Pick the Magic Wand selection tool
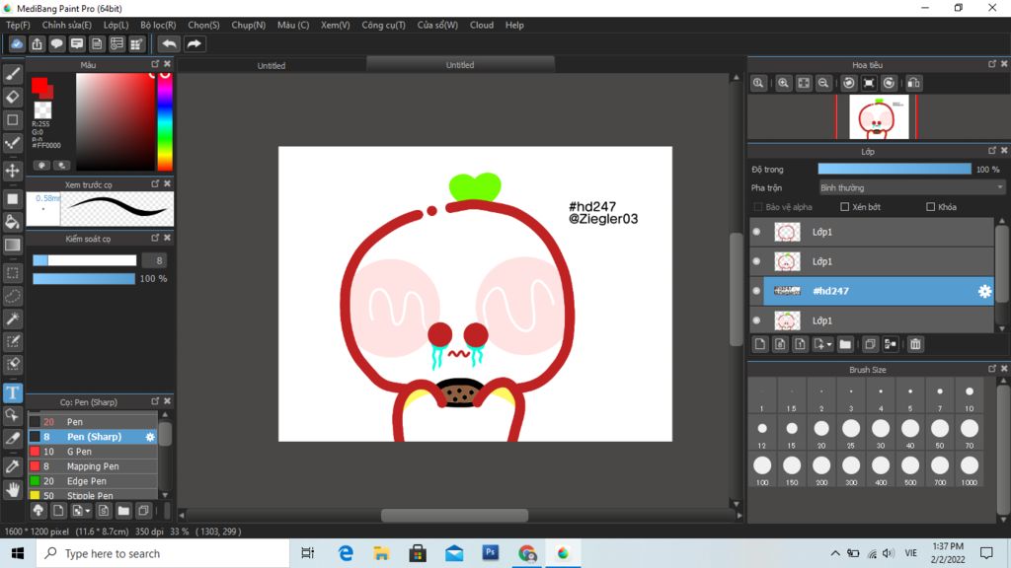The height and width of the screenshot is (568, 1011). (x=13, y=319)
